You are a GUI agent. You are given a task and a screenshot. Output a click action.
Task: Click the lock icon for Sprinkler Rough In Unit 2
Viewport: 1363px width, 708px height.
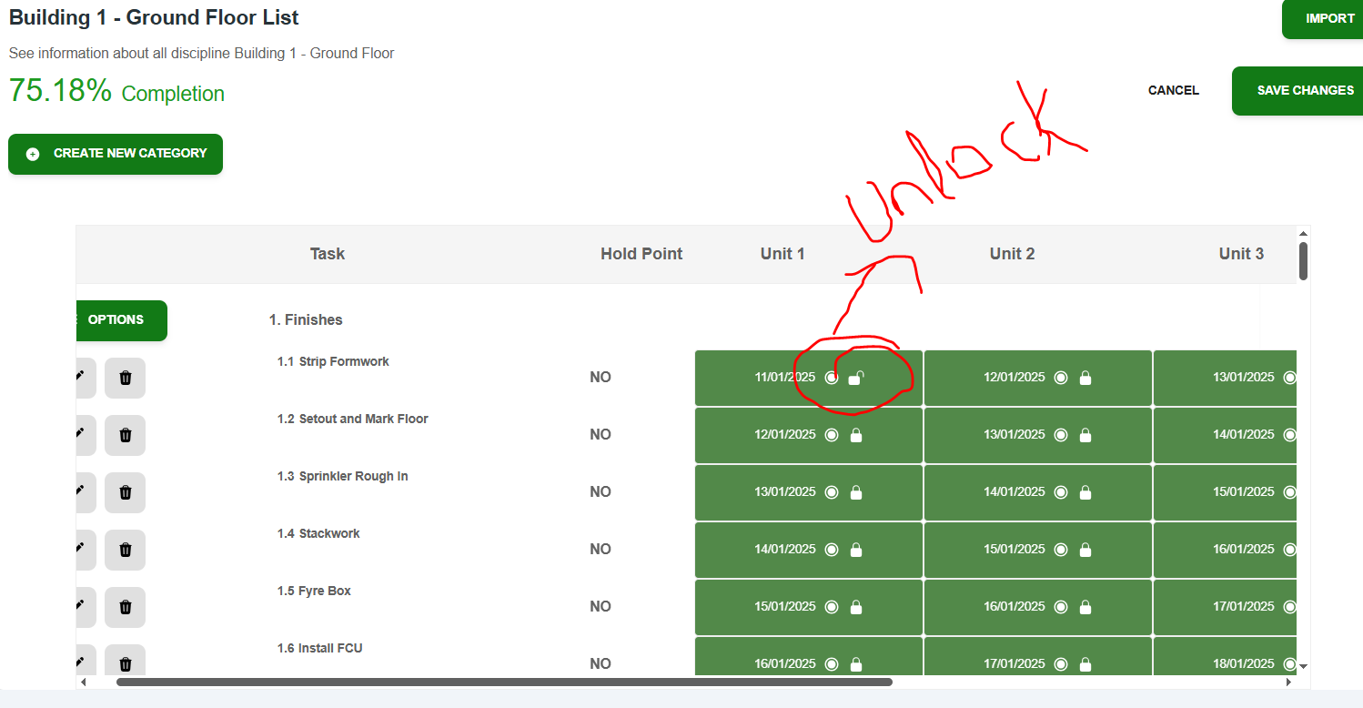(1085, 493)
